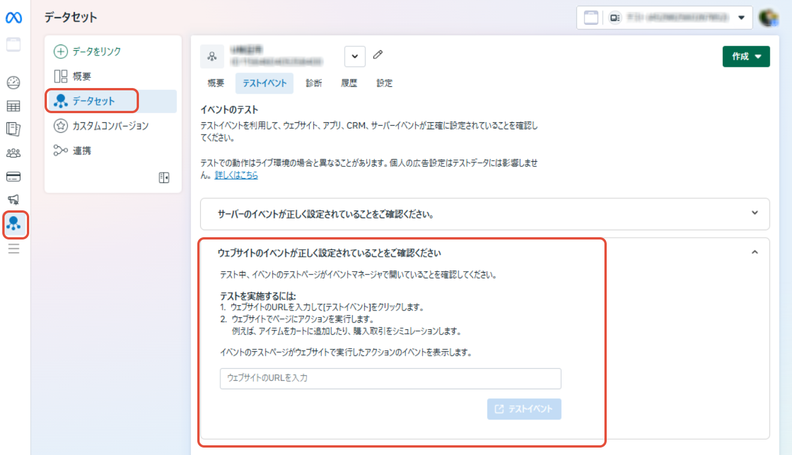The width and height of the screenshot is (792, 455).
Task: Open the table grid icon in sidebar
Action: pyautogui.click(x=14, y=106)
